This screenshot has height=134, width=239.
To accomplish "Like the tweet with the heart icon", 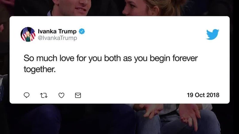I will [x=62, y=95].
